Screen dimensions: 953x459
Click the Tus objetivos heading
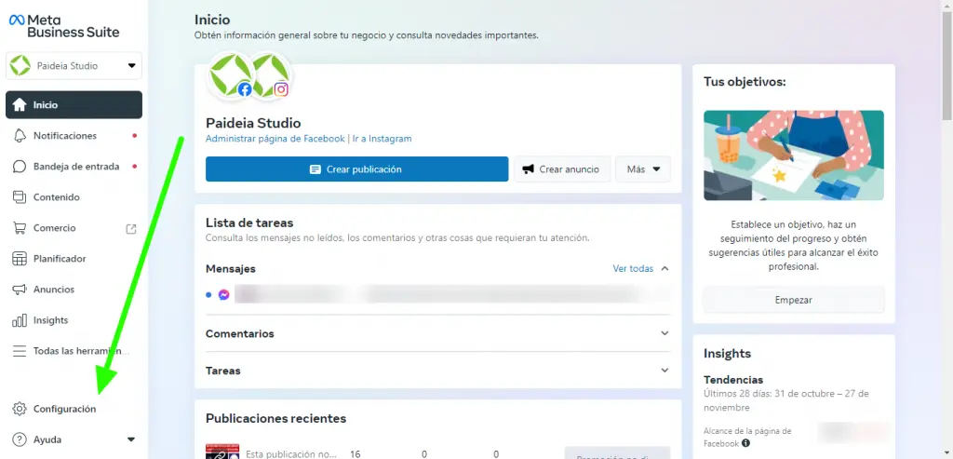(745, 81)
